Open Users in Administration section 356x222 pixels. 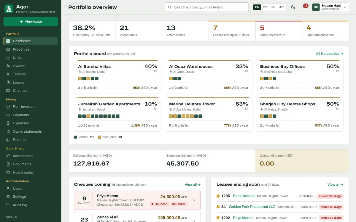31,189
